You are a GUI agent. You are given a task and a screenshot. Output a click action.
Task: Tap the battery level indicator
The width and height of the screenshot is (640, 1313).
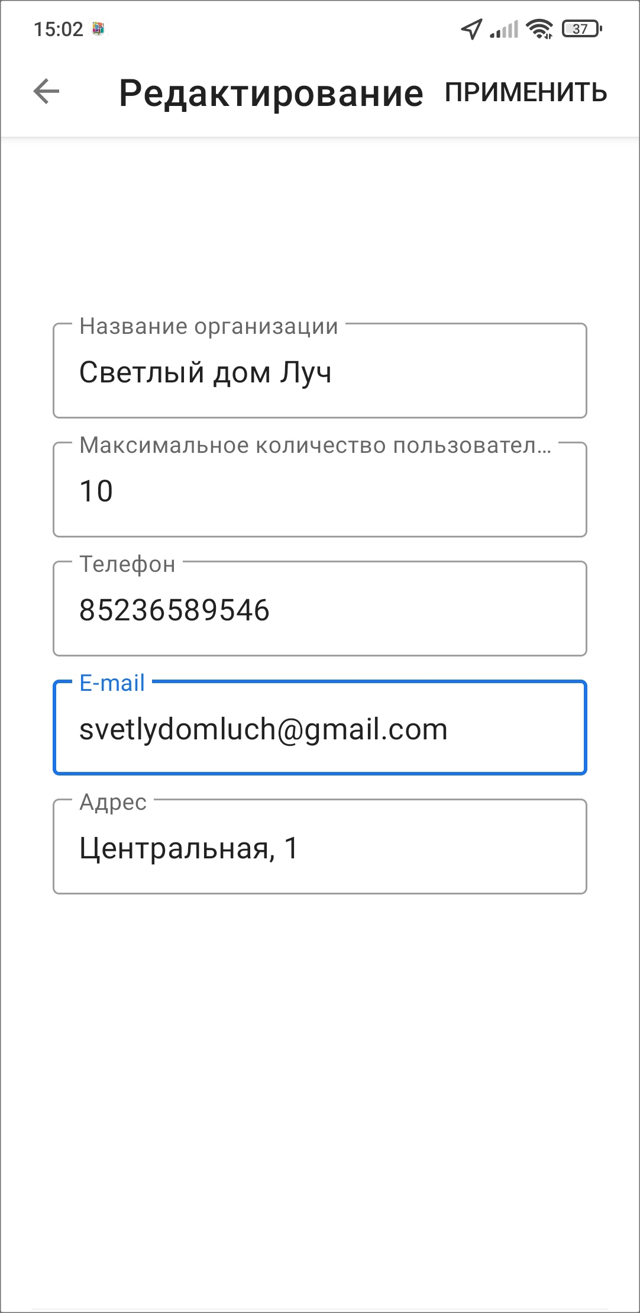tap(582, 28)
